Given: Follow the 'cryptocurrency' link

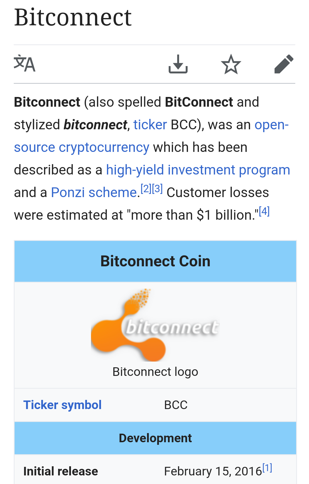Looking at the screenshot, I should pos(104,147).
